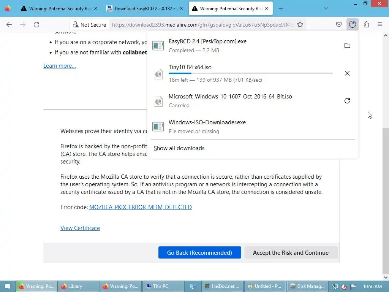Open the Firefox View icon in tab bar
This screenshot has height=292, width=389.
pos(8,8)
